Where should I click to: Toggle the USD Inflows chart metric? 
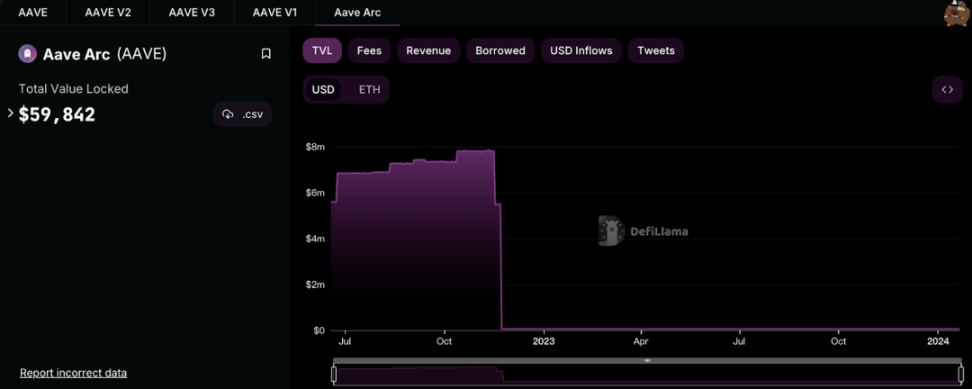(x=581, y=50)
